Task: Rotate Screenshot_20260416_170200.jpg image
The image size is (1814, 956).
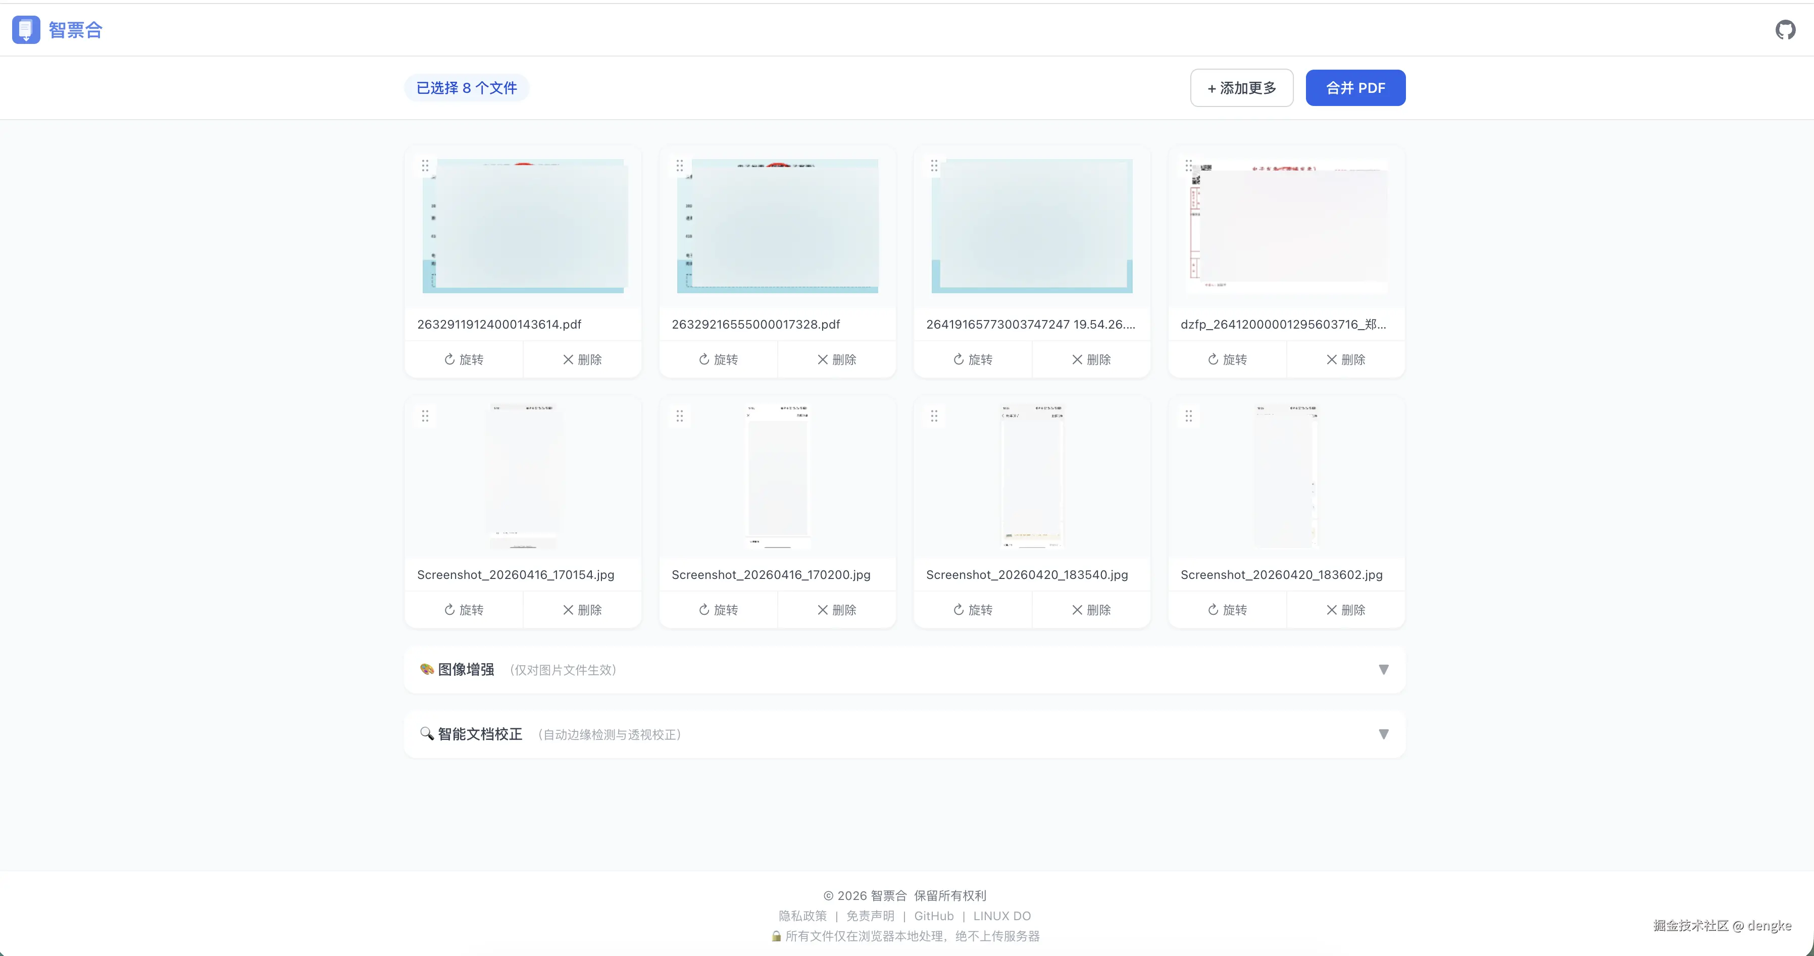Action: 718,610
